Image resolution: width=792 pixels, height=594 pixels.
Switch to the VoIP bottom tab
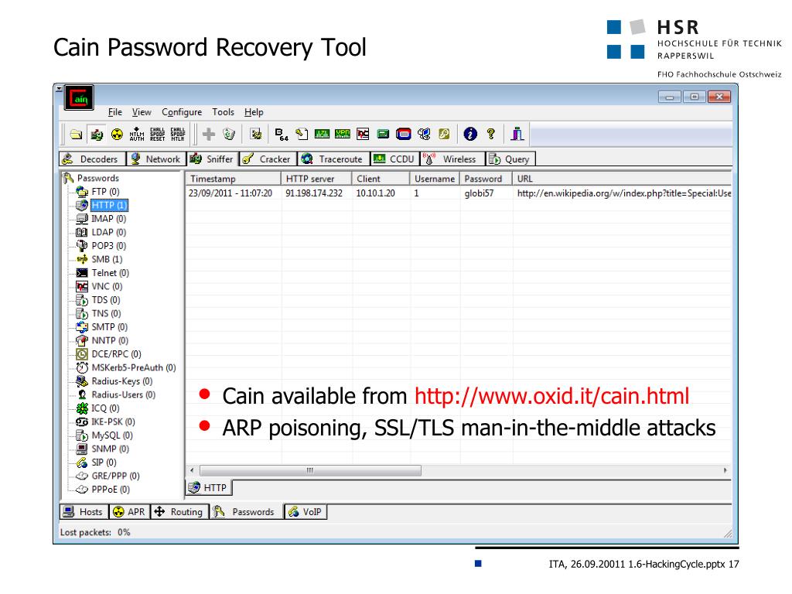(x=306, y=512)
